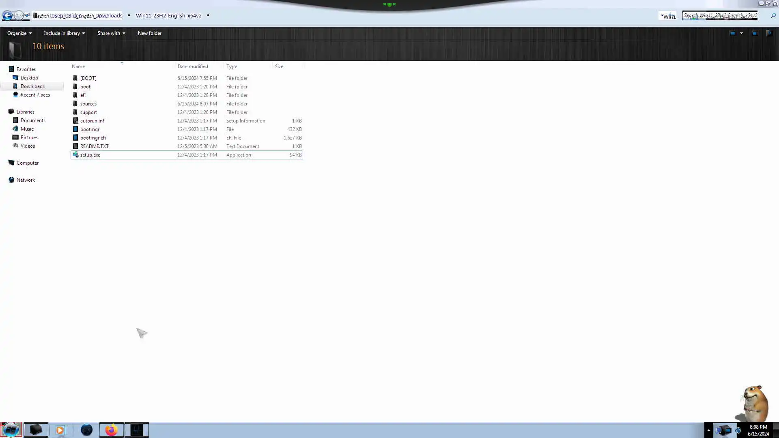Click the Search Win11_23H2_English_x64v2 field

[x=719, y=16]
